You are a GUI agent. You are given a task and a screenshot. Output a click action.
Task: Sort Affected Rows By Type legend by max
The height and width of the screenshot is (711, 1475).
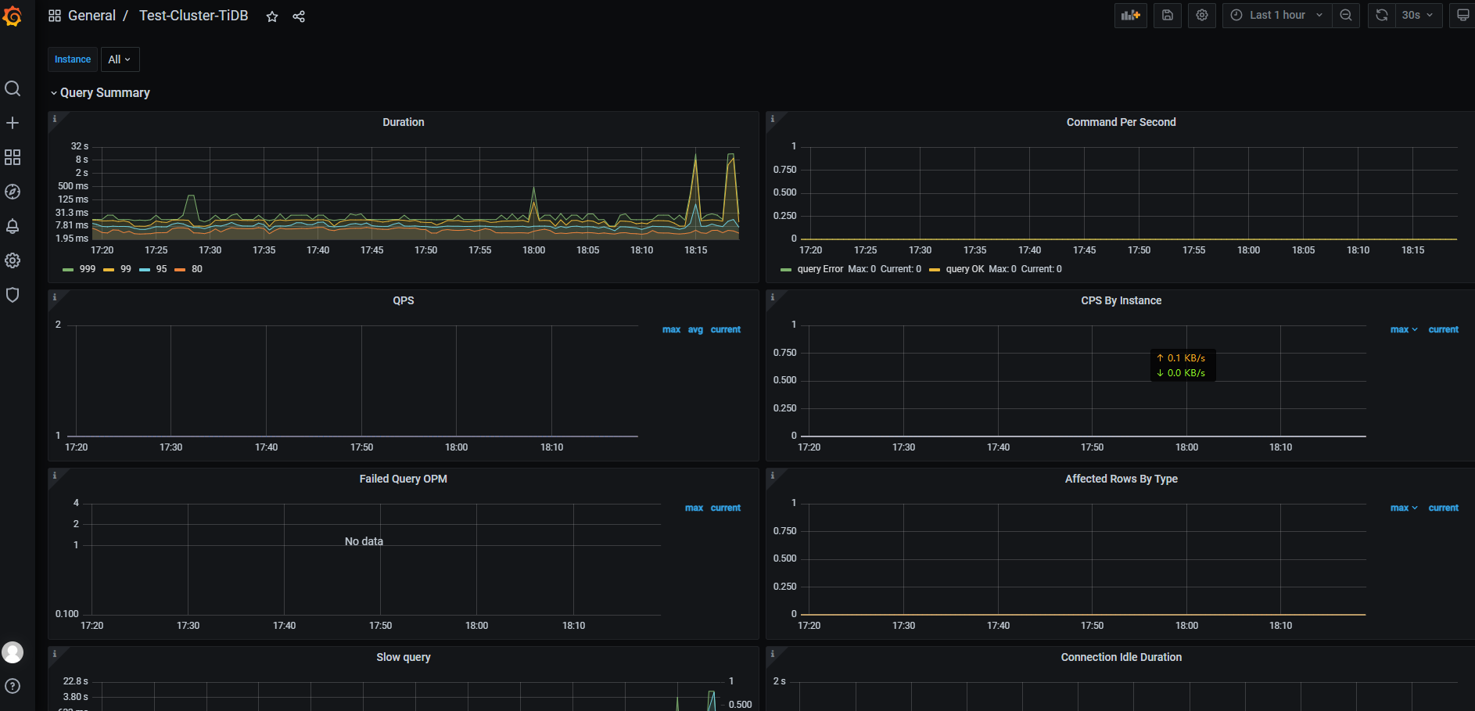(1404, 508)
